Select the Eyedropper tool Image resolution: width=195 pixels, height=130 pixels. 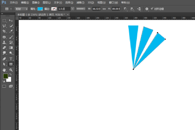[x=11, y=31]
